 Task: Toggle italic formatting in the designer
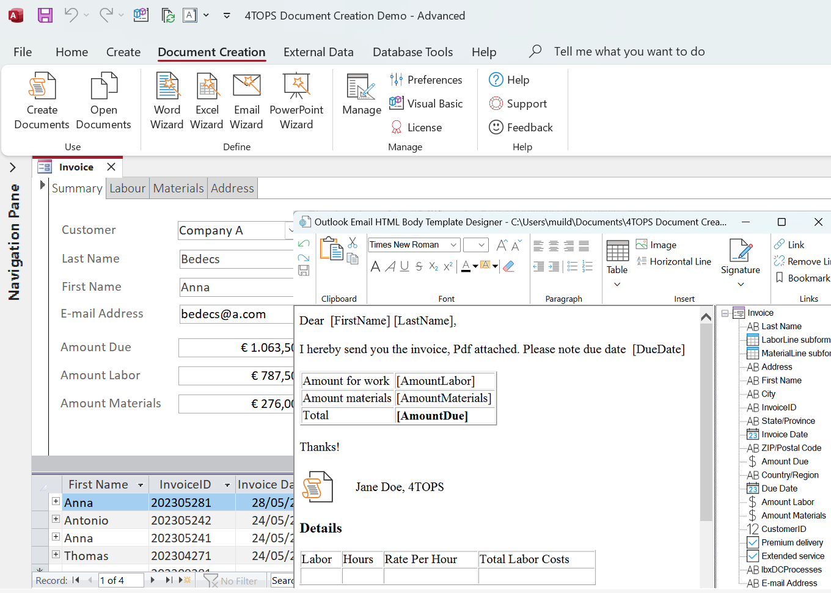coord(390,266)
